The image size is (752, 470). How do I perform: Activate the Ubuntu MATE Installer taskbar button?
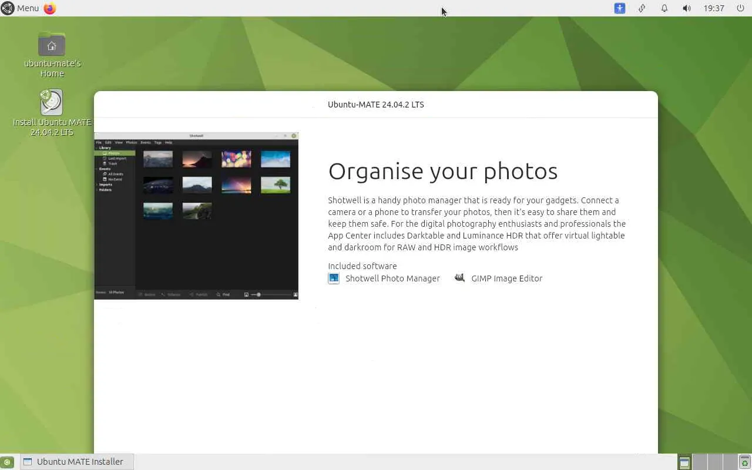pyautogui.click(x=77, y=462)
